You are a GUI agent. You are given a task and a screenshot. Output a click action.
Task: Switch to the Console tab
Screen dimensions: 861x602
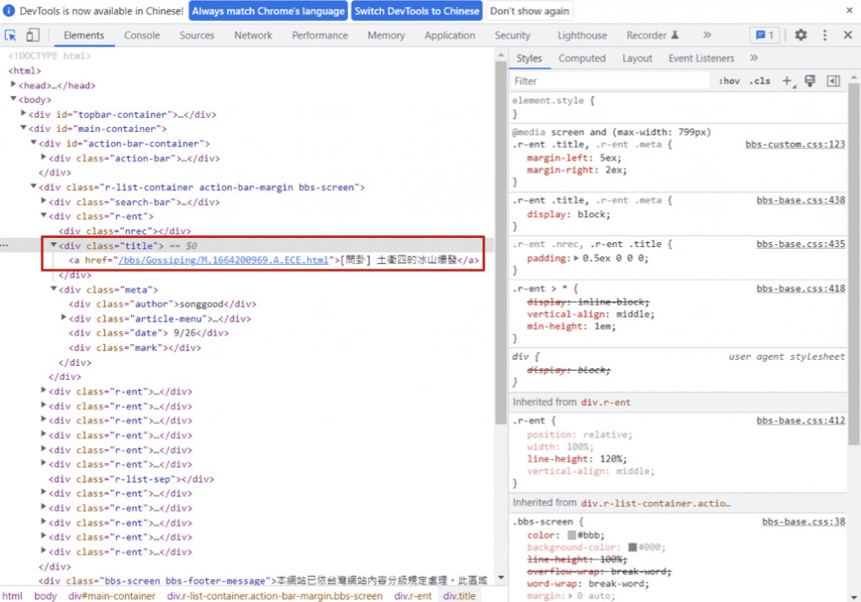[x=141, y=35]
